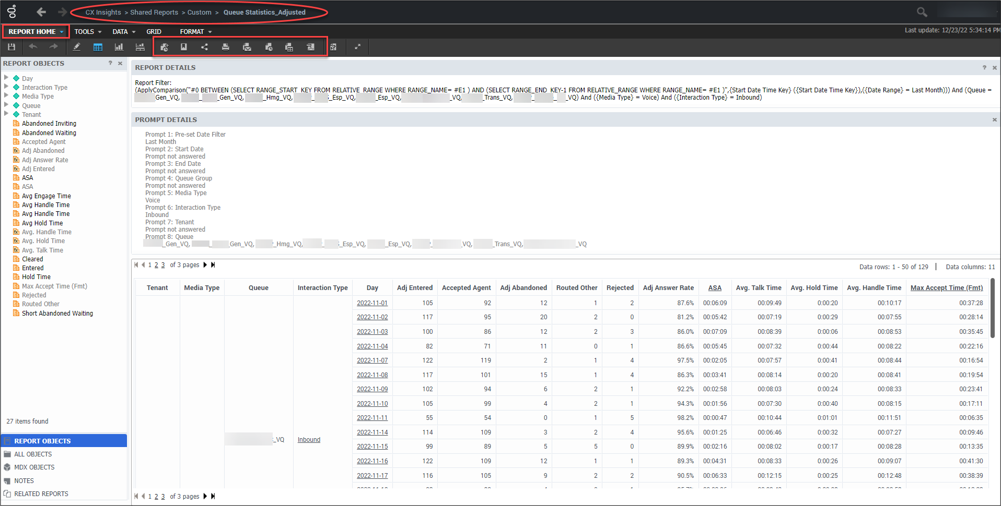This screenshot has width=1001, height=506.
Task: Switch to Graph view icon
Action: (x=119, y=47)
